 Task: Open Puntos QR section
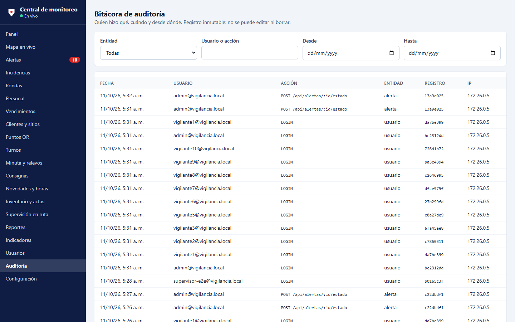(x=43, y=137)
